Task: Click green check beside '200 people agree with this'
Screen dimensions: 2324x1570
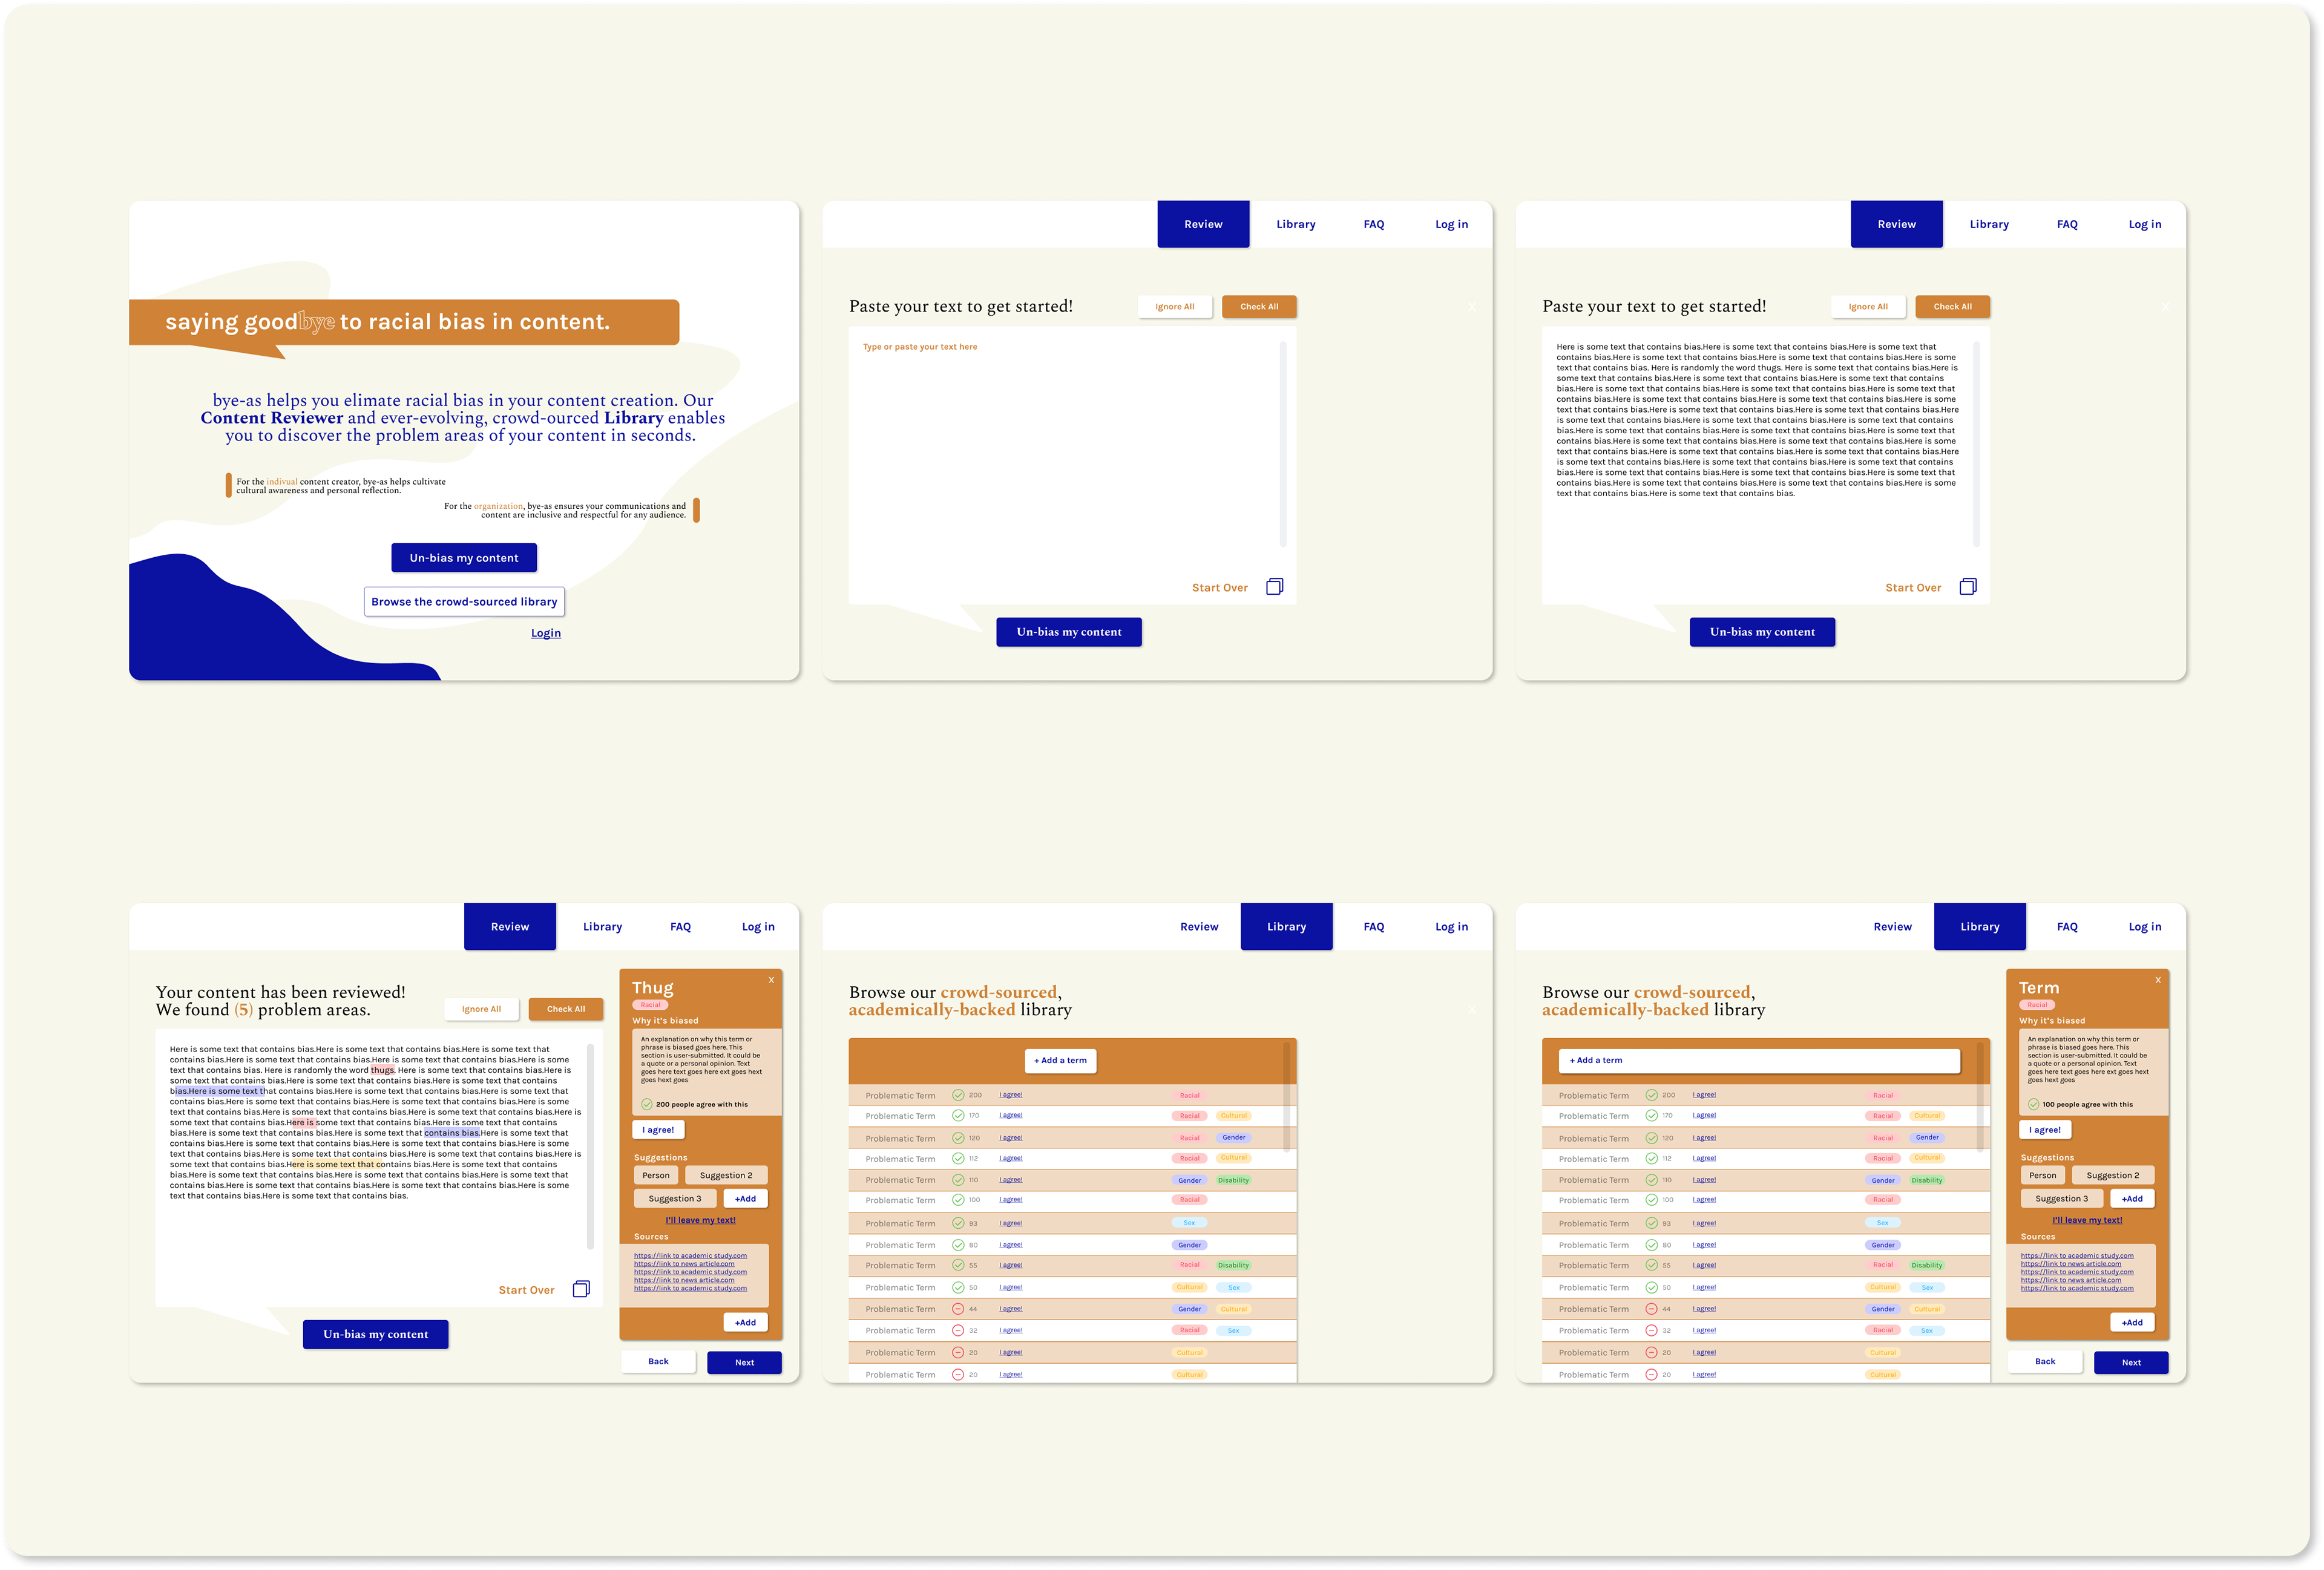Action: 647,1104
